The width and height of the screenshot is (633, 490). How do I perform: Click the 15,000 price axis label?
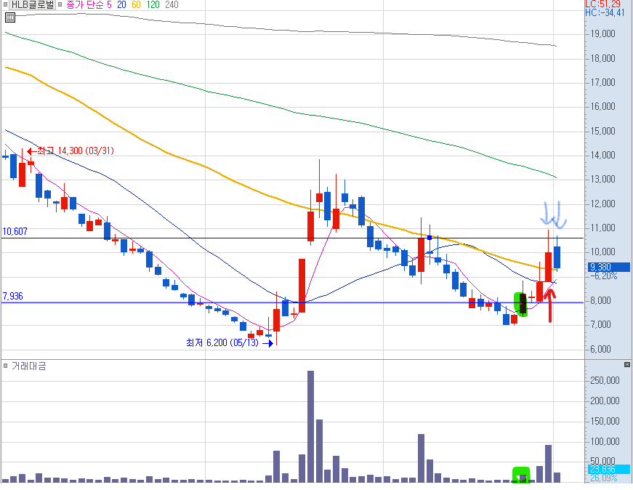tap(603, 132)
